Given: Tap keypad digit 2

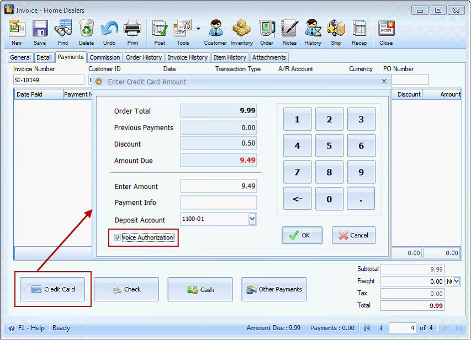Looking at the screenshot, I should coord(329,119).
